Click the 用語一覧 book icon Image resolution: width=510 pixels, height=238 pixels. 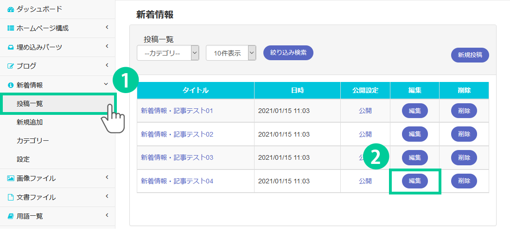click(x=11, y=216)
